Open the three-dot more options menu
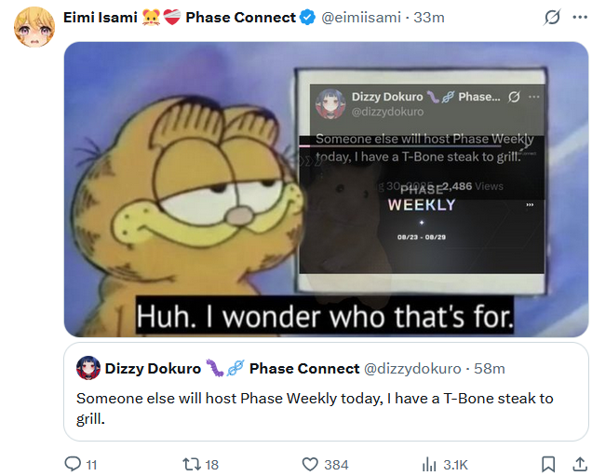Image resolution: width=592 pixels, height=476 pixels. (578, 18)
